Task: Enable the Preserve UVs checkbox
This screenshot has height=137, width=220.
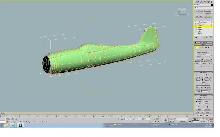Action: (197, 107)
